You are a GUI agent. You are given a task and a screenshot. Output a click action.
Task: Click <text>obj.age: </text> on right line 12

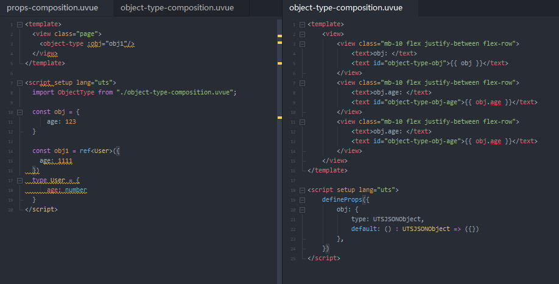click(x=392, y=131)
